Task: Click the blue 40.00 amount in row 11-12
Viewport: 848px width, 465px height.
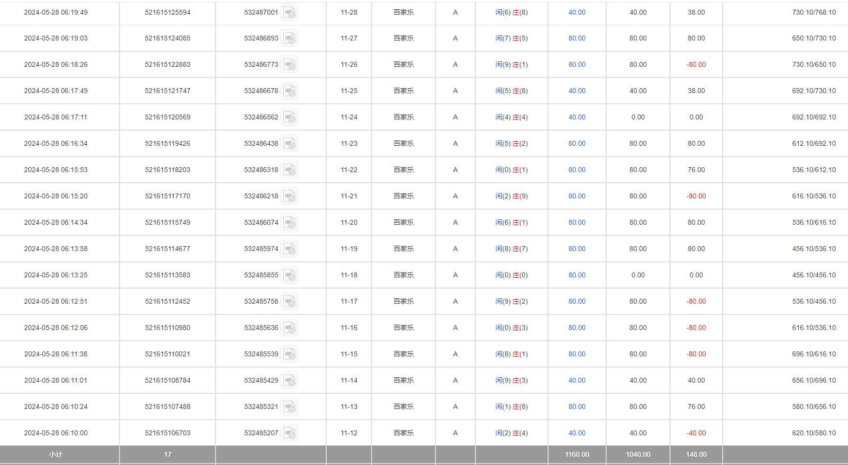Action: tap(577, 433)
